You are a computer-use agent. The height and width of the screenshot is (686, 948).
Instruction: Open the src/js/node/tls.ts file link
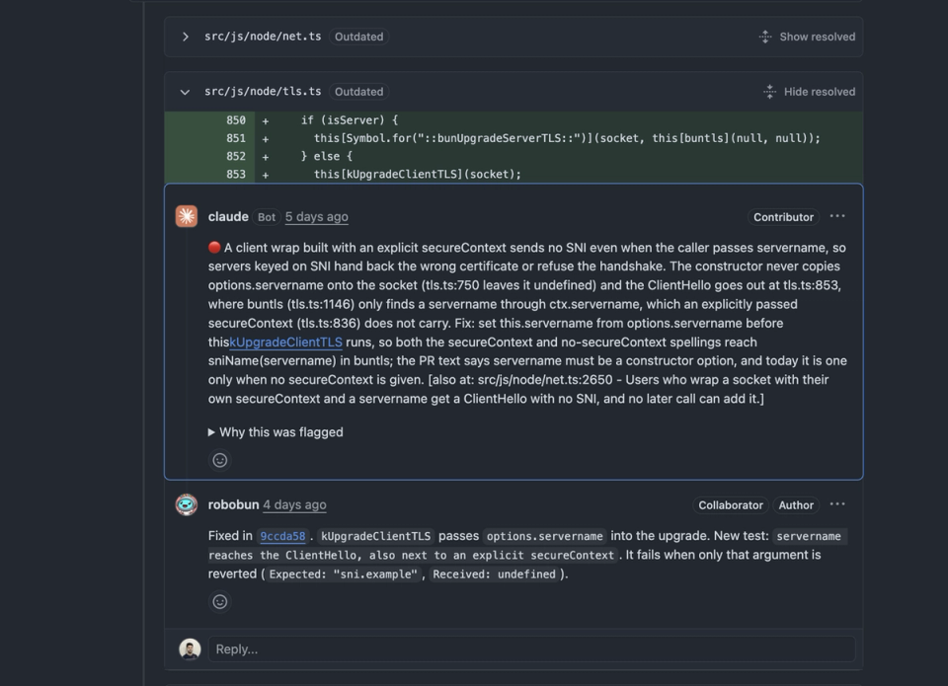pos(263,91)
